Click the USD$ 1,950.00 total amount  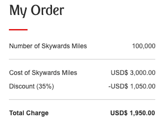coord(133,113)
